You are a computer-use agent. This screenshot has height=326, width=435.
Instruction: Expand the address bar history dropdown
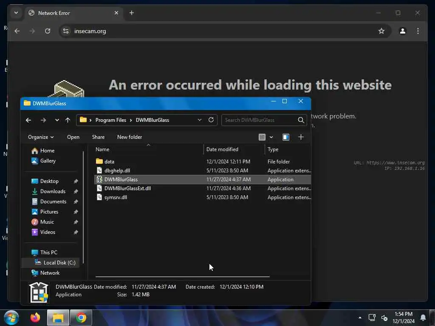[x=200, y=120]
